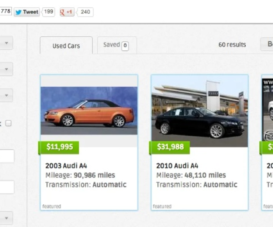
Task: Click Transmission: Automatic on 2003 Audi card
Action: click(86, 184)
